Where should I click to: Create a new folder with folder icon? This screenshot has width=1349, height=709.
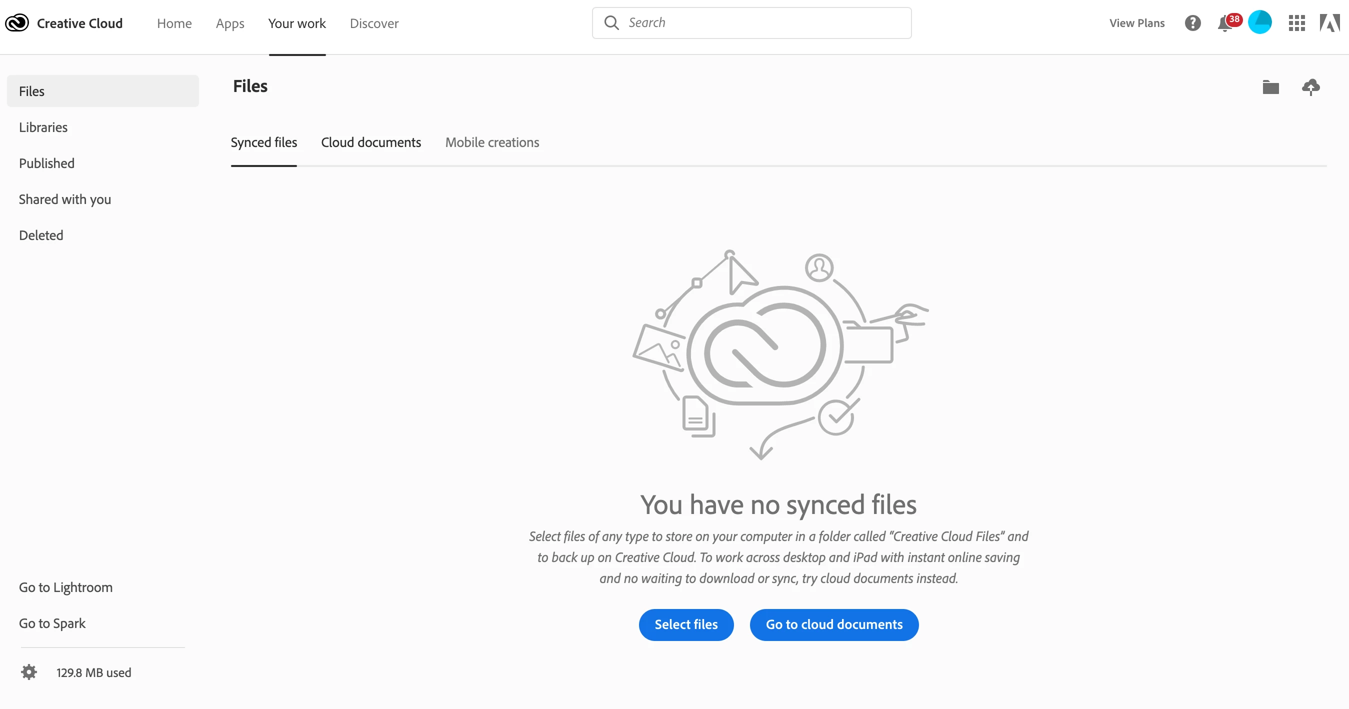(1270, 87)
